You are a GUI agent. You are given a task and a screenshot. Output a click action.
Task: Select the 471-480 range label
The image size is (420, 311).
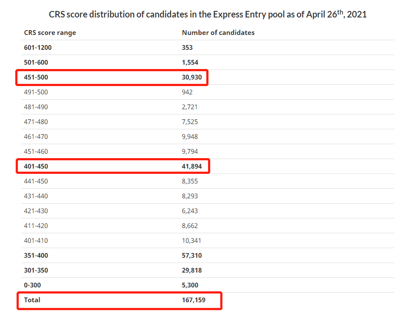coord(36,122)
